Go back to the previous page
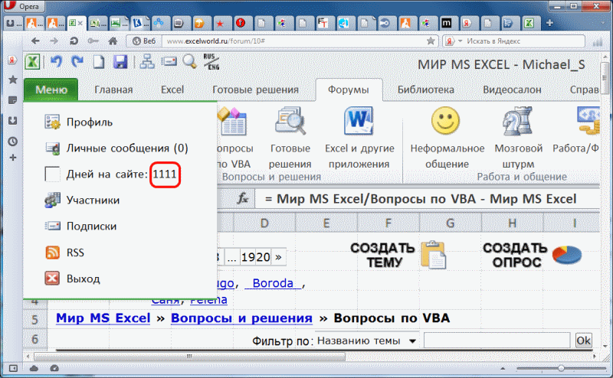The width and height of the screenshot is (613, 378). [x=35, y=41]
